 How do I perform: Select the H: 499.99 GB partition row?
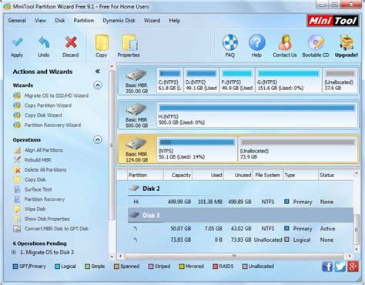[240, 202]
